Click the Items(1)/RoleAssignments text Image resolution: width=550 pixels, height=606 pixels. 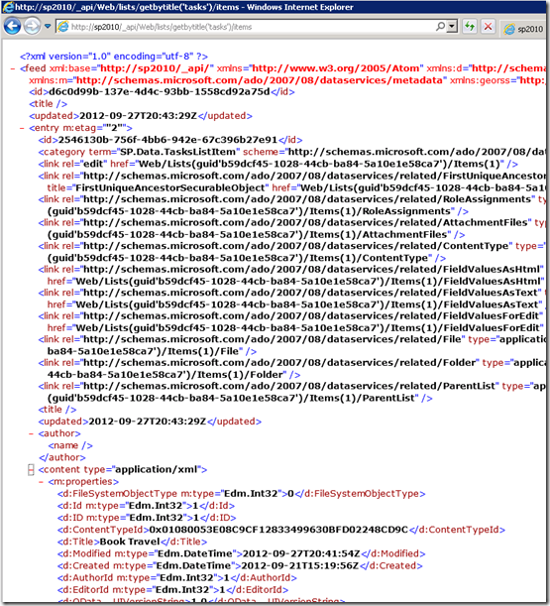point(381,211)
